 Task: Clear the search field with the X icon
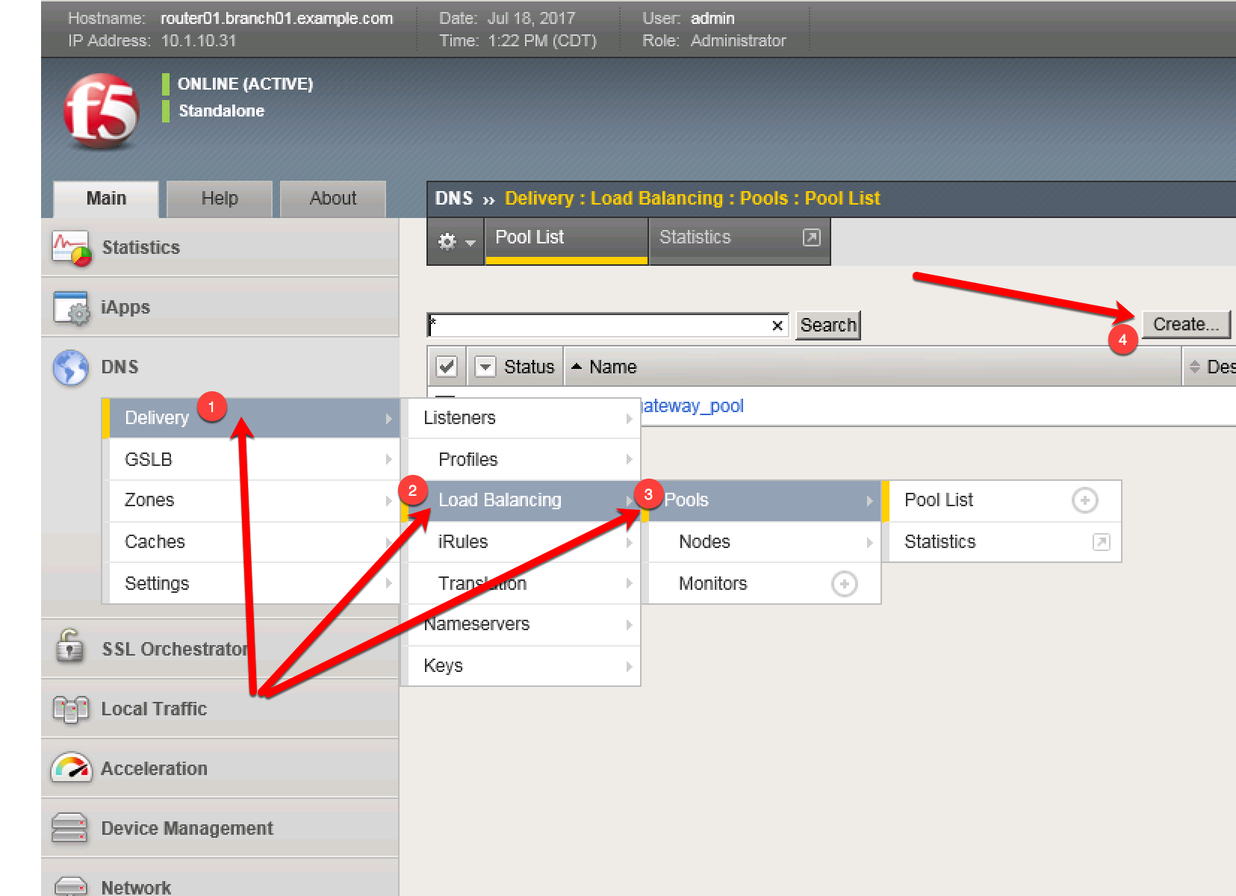[x=777, y=326]
